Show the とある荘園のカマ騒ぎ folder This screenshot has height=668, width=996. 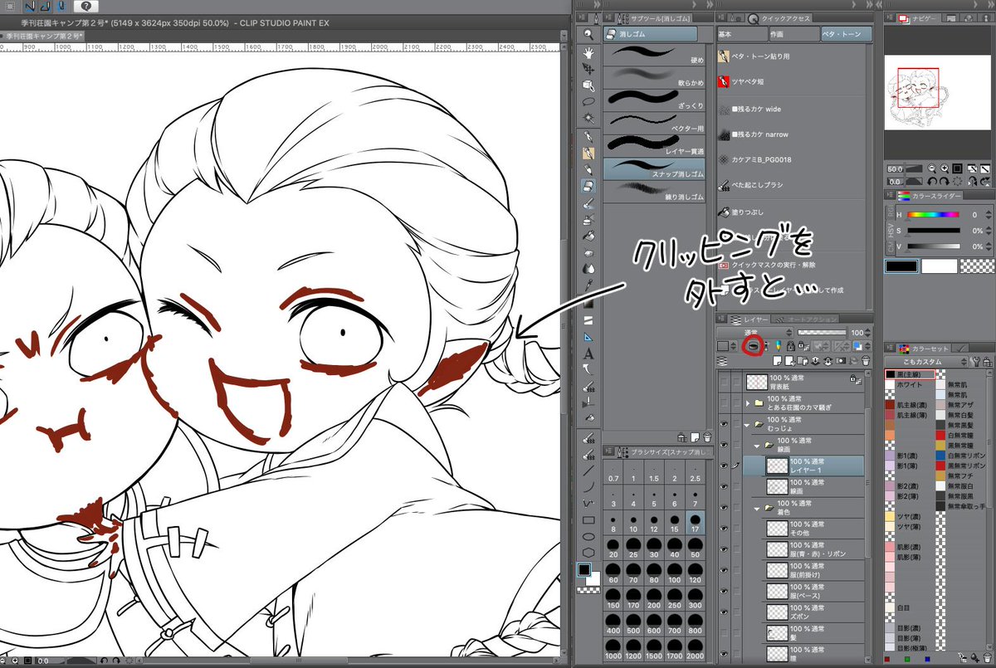click(x=725, y=402)
